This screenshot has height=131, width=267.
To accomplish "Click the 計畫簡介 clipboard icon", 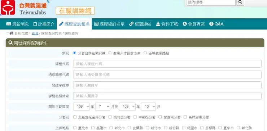I will point(35,24).
